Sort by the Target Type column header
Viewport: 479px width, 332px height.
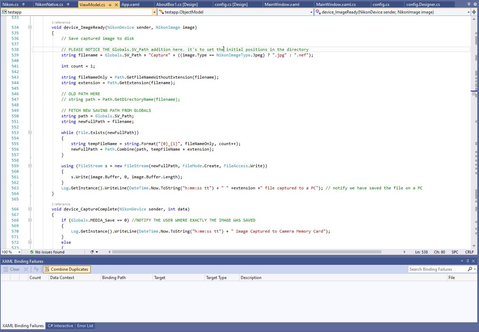tap(222, 278)
